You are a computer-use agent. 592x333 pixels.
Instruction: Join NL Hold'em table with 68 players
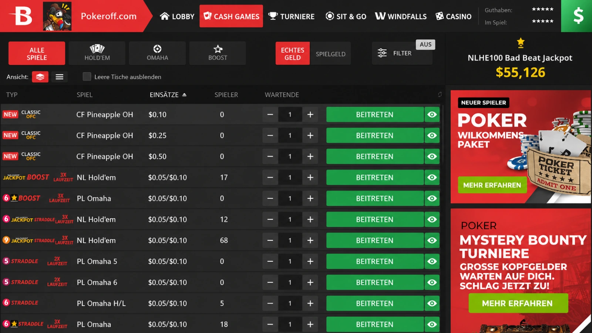374,240
